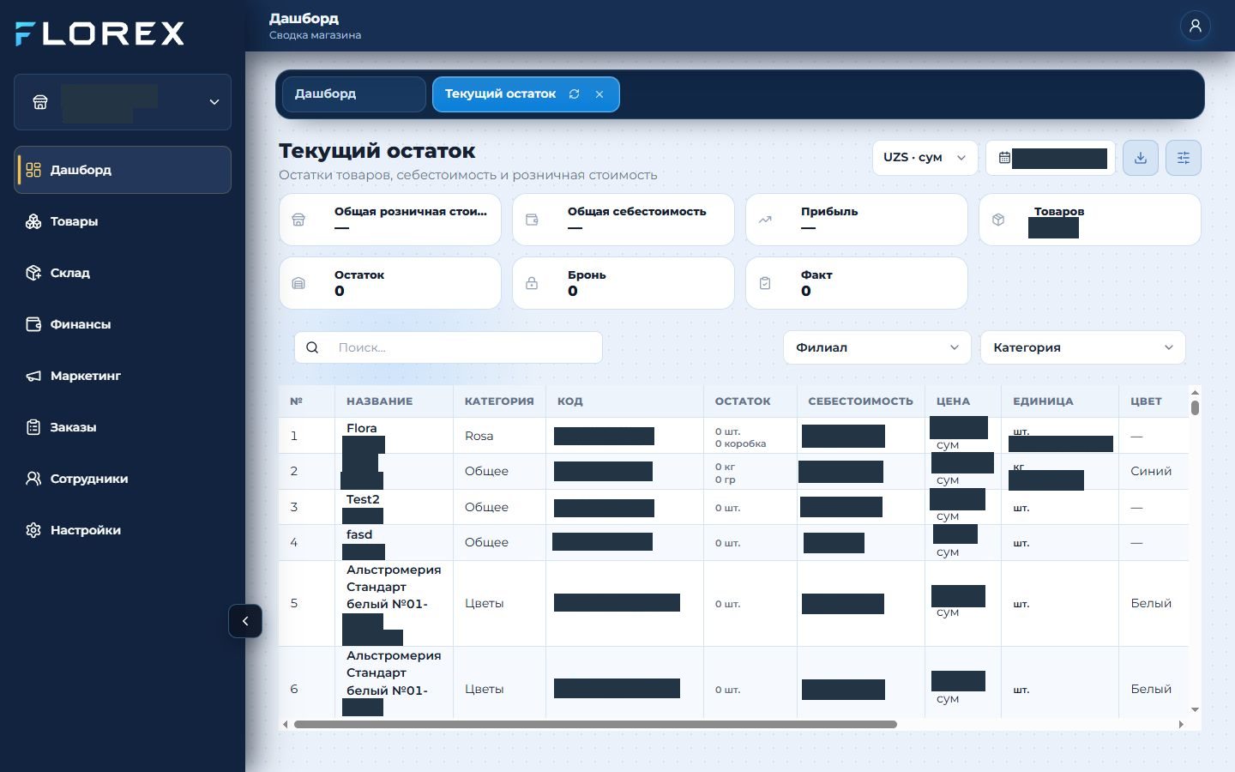The width and height of the screenshot is (1235, 772).
Task: Click the FLOREX logo
Action: [x=99, y=33]
